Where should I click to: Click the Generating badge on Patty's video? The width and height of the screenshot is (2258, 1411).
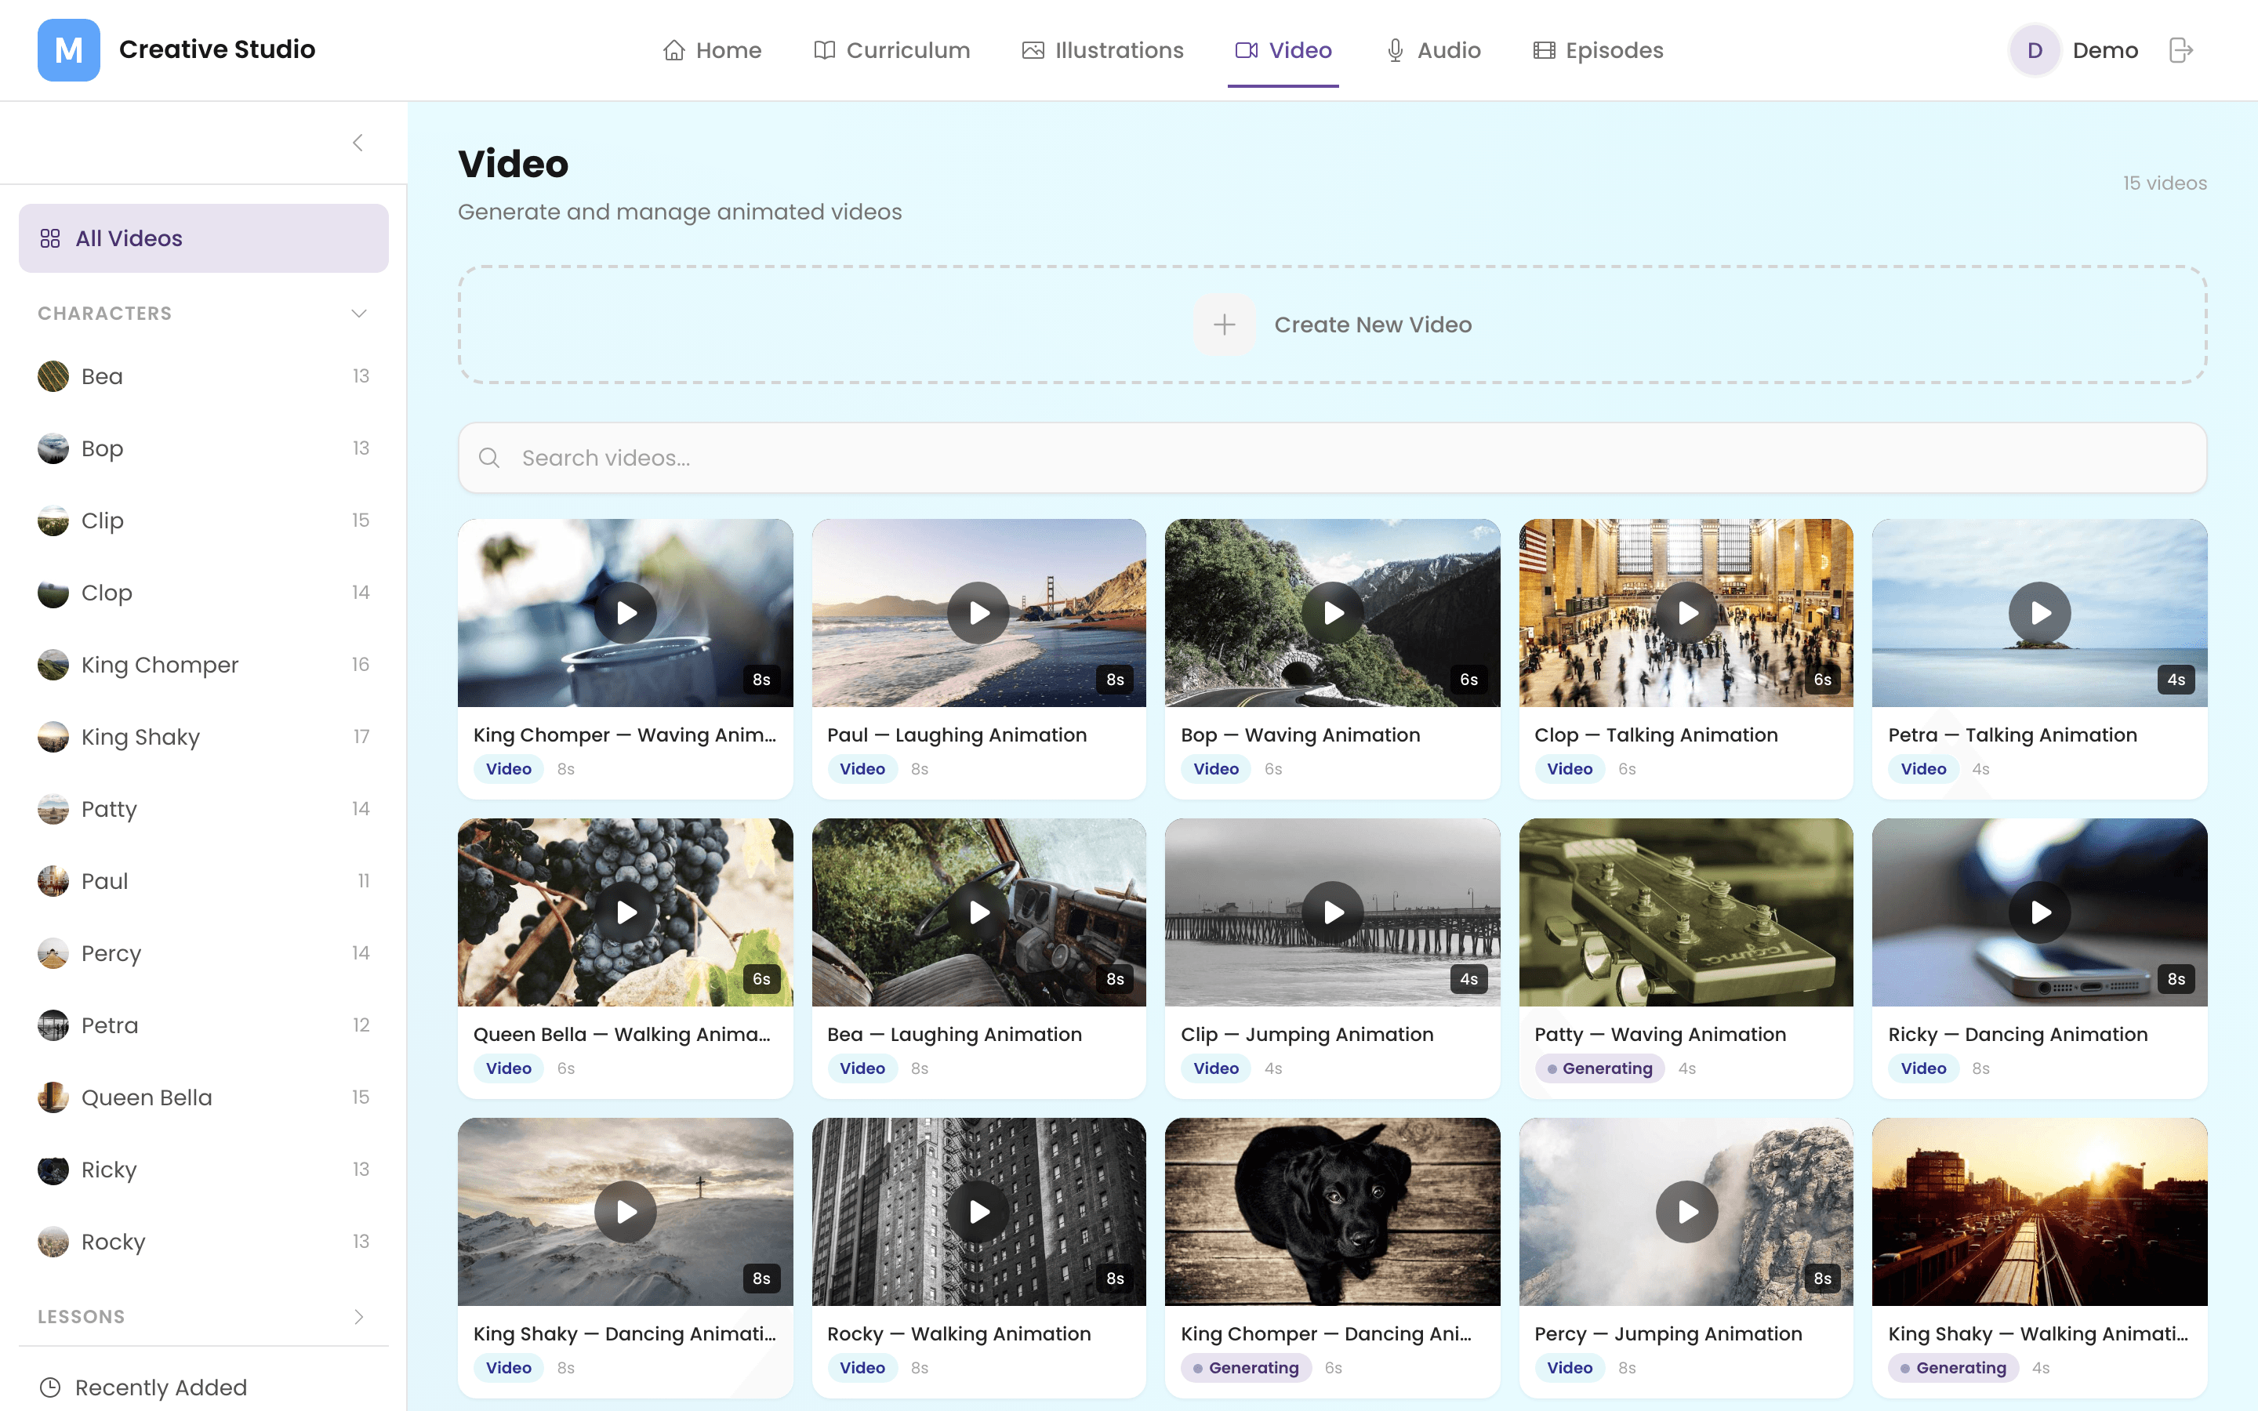coord(1599,1068)
